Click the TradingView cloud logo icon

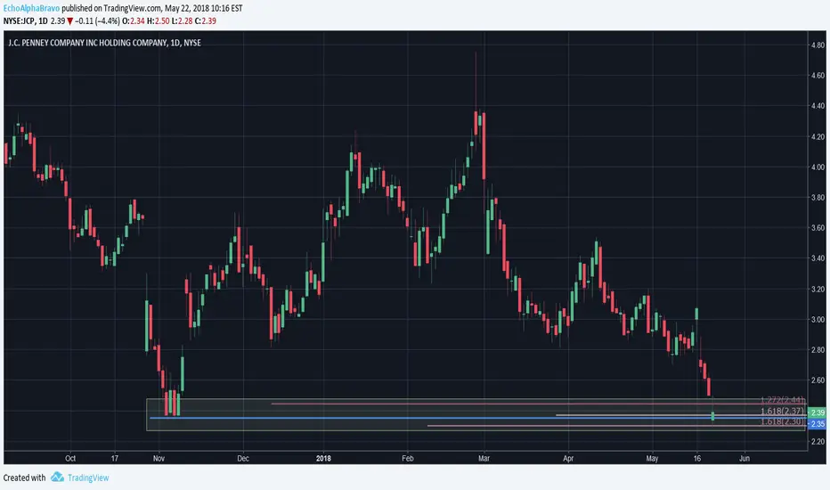pos(57,478)
